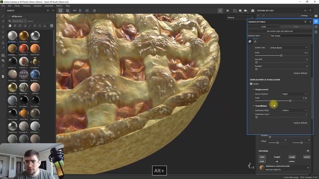Filter assets by smart materials icon

[x=15, y=26]
